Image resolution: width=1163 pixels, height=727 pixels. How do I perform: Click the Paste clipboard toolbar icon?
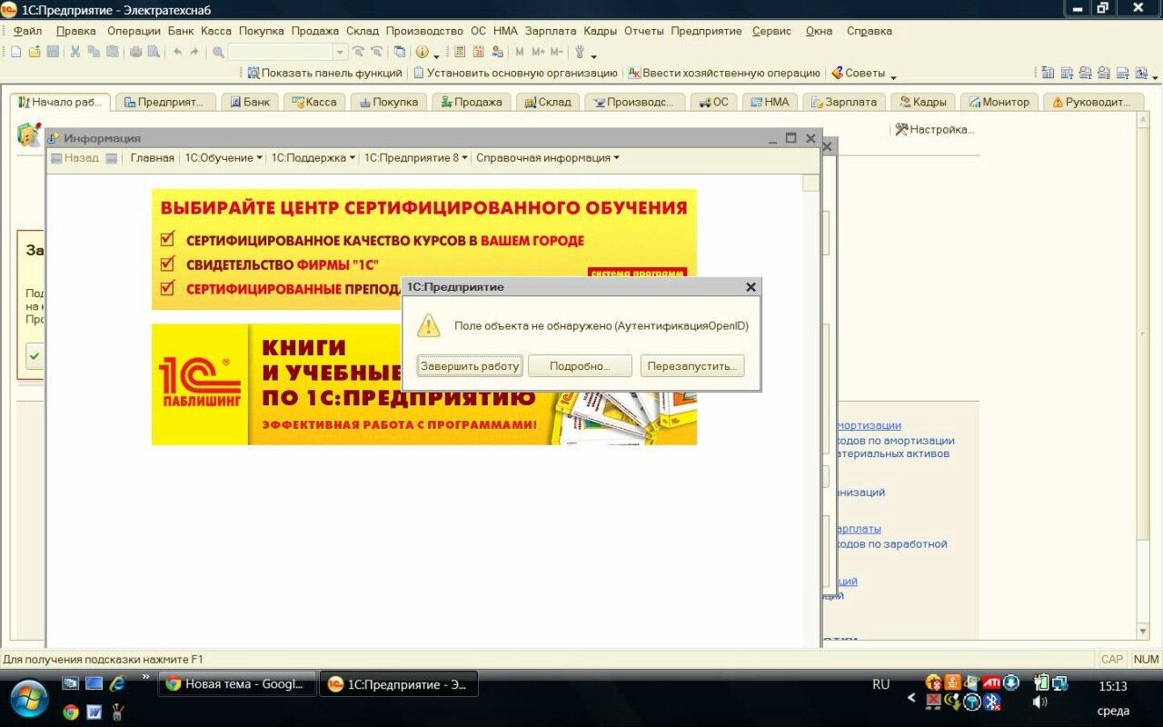(113, 52)
